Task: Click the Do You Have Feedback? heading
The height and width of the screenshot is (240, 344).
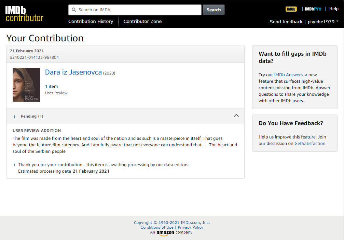Action: click(x=291, y=123)
